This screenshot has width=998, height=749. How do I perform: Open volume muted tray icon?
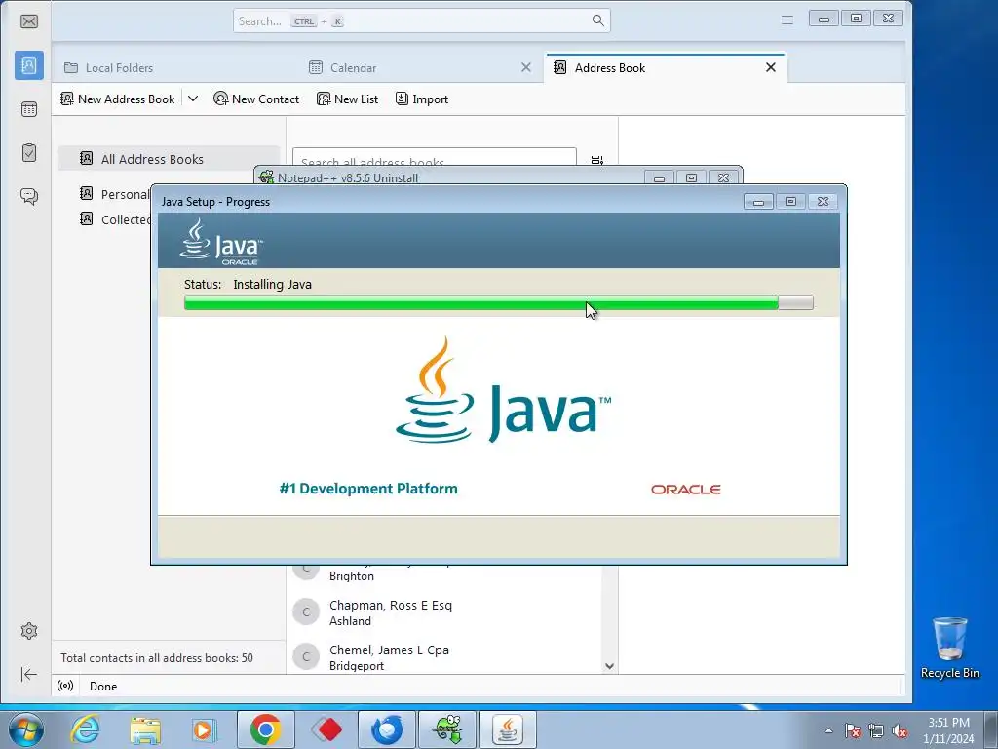900,730
